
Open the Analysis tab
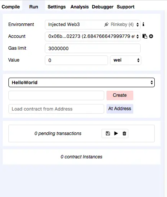pyautogui.click(x=80, y=7)
